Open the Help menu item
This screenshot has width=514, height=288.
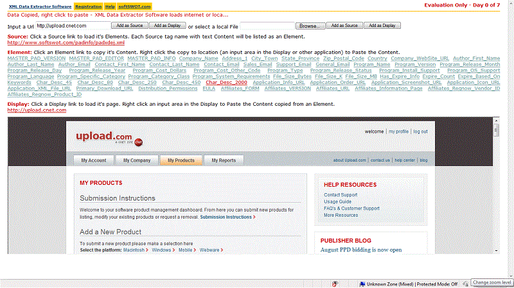pos(110,6)
